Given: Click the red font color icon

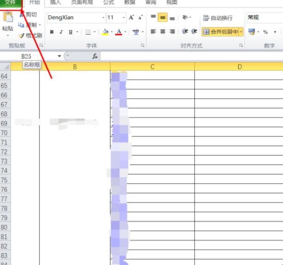Looking at the screenshot, I should tap(119, 32).
